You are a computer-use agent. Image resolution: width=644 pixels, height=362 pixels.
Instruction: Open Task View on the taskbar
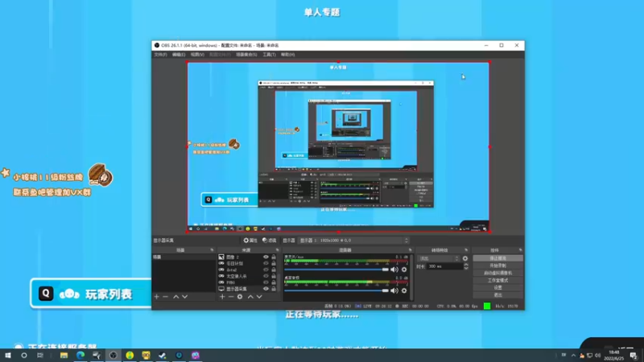(39, 355)
